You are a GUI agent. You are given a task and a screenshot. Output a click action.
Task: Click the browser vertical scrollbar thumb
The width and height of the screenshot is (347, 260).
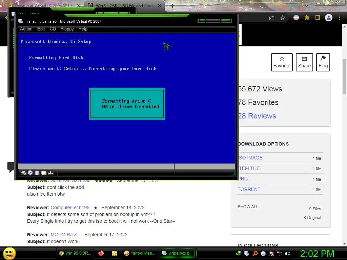coord(344,77)
